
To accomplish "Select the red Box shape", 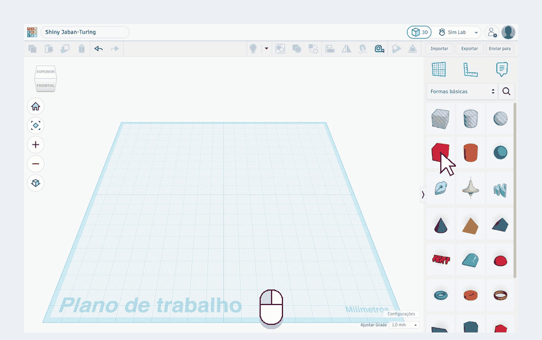I will pos(440,152).
